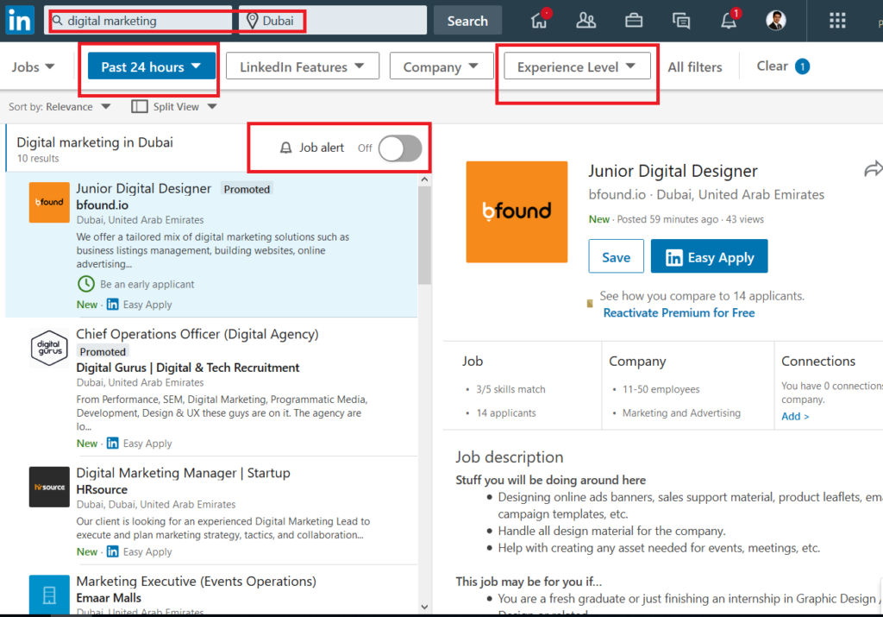Image resolution: width=883 pixels, height=617 pixels.
Task: Open the Work apps grid icon
Action: coord(837,21)
